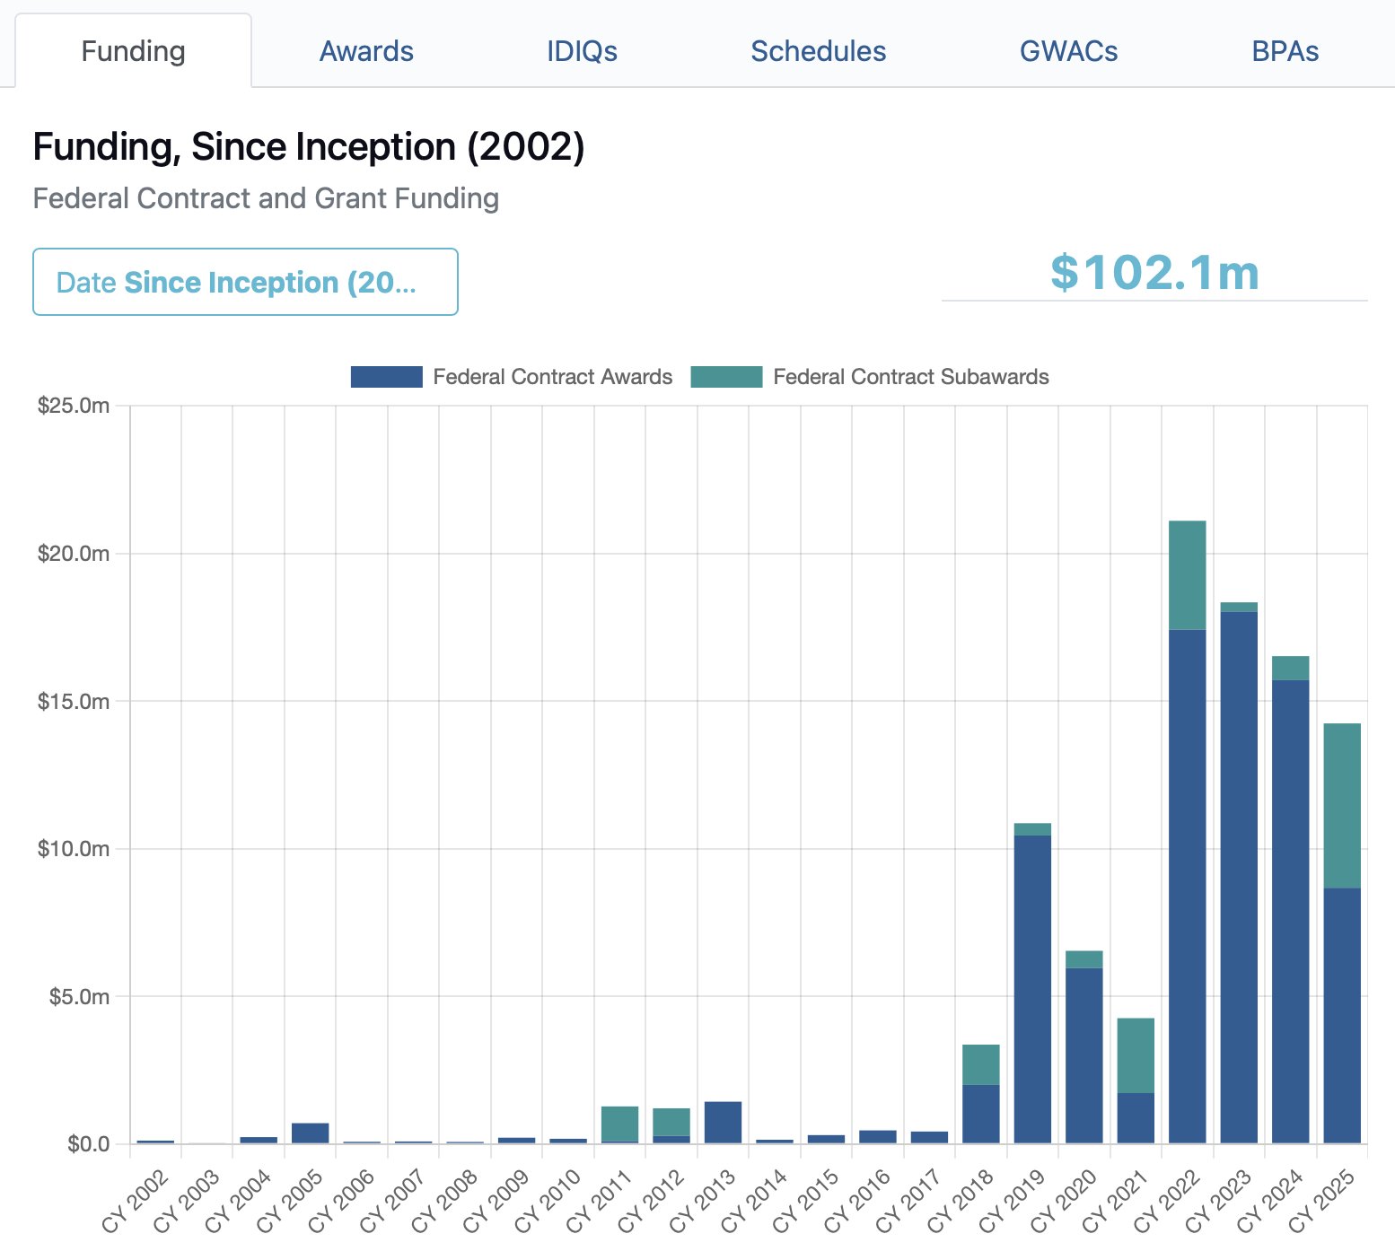Select the CY 2023 contract awards bar

(1239, 876)
